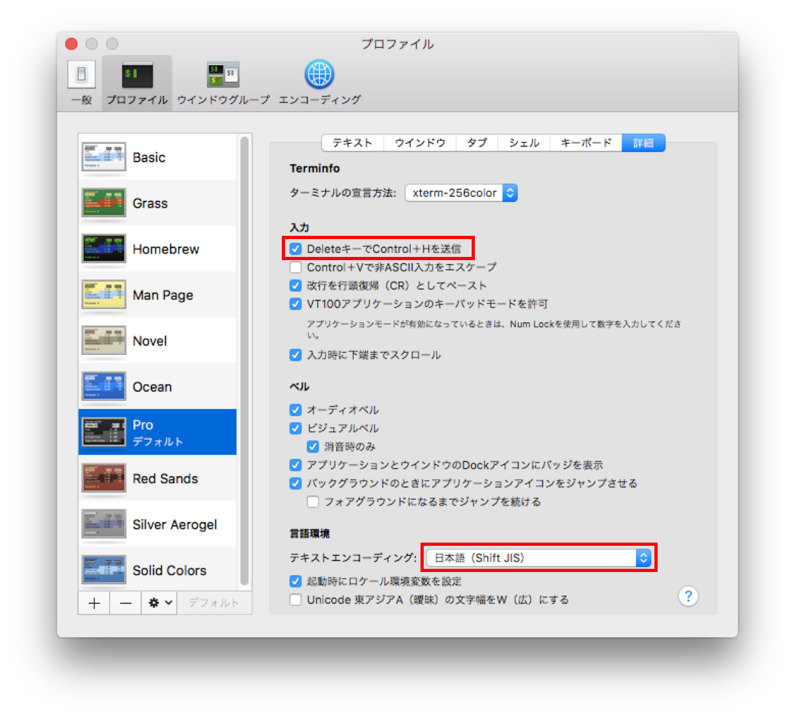
Task: Toggle オーディオベル checkbox
Action: coord(295,410)
